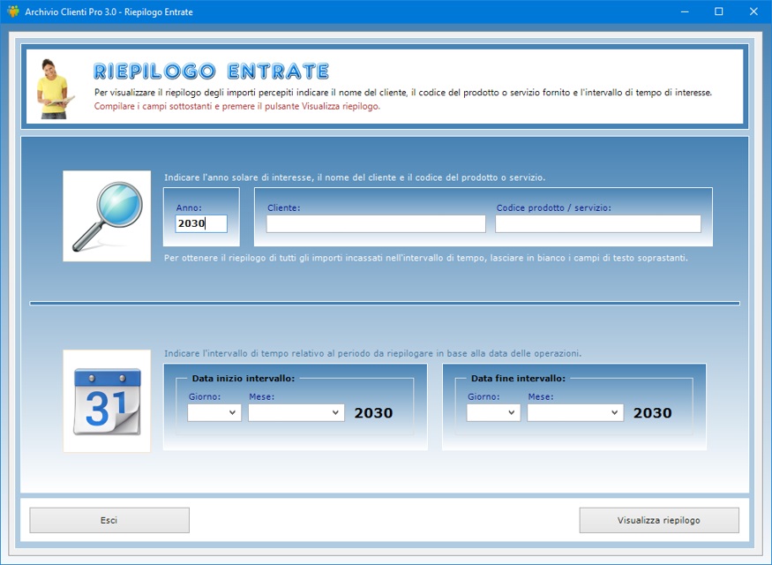The width and height of the screenshot is (772, 565).
Task: Click the magnifying glass search icon
Action: tap(107, 216)
